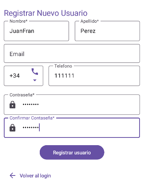
Task: Click the back arrow icon beside Volver
Action: 13,175
